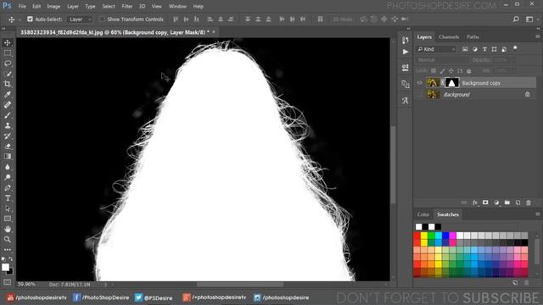The width and height of the screenshot is (543, 305).
Task: Open the search icon in options bar
Action: click(x=516, y=19)
